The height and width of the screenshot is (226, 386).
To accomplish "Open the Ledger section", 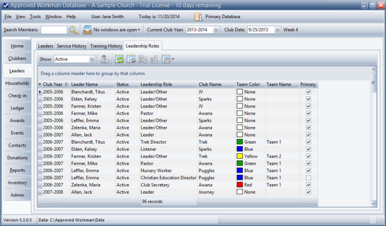I will tap(17, 108).
